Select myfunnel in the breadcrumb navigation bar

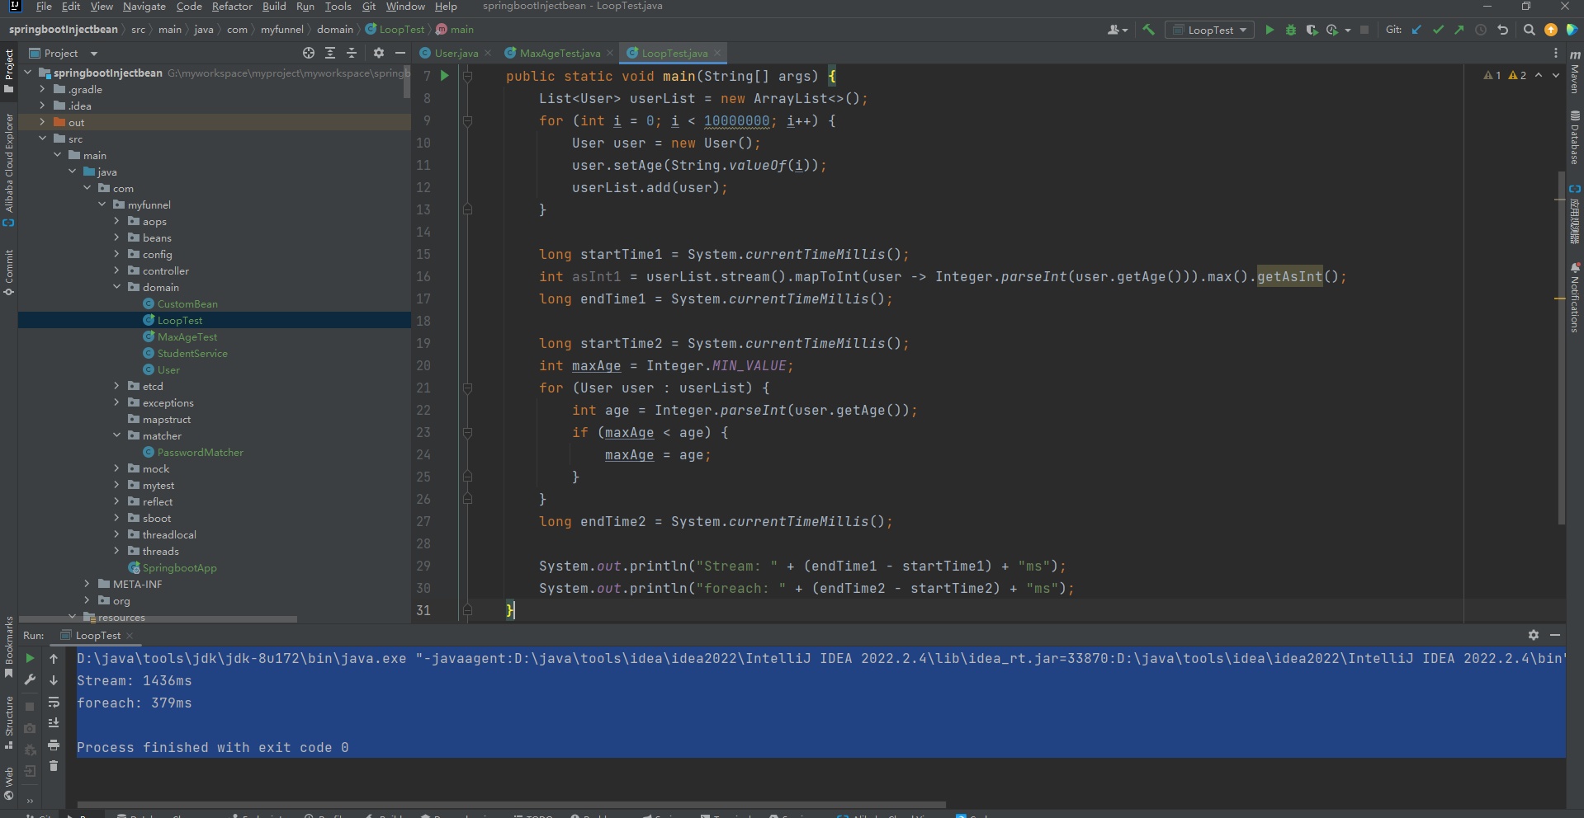click(282, 29)
